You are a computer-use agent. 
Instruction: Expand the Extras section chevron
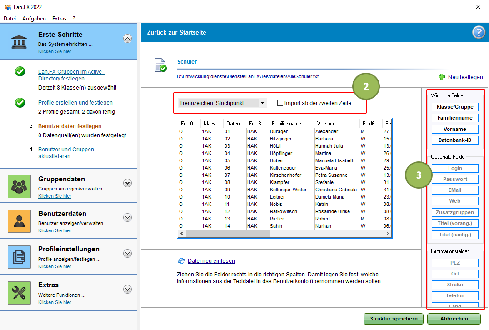pyautogui.click(x=127, y=289)
